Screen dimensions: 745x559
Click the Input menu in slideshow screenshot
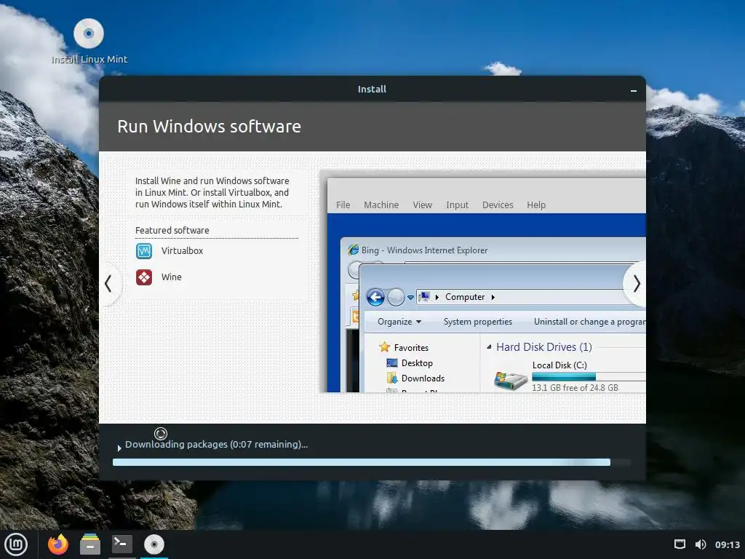(457, 205)
